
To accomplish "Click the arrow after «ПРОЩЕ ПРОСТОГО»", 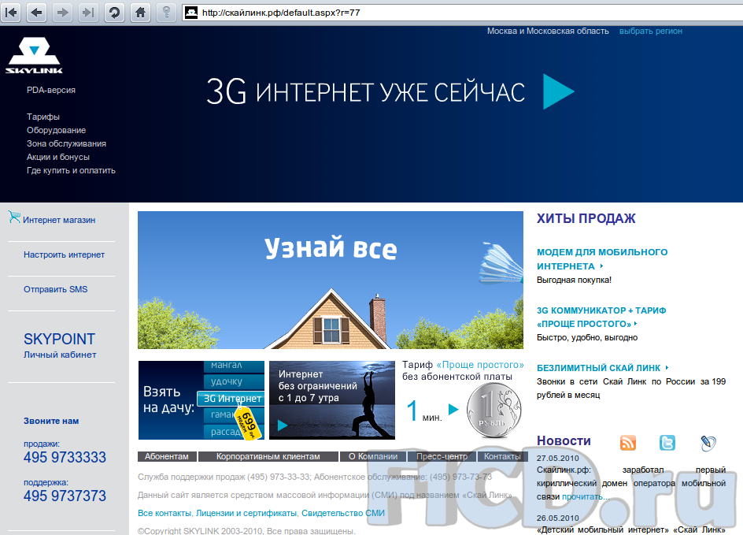I will coord(635,324).
